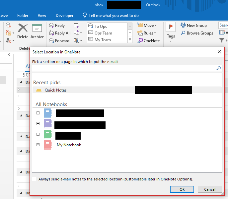The image size is (228, 199).
Task: Collapse the folder pane arrow
Action: (9, 54)
